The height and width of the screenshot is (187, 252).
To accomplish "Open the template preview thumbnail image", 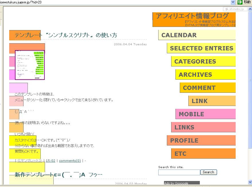I will point(30,65).
